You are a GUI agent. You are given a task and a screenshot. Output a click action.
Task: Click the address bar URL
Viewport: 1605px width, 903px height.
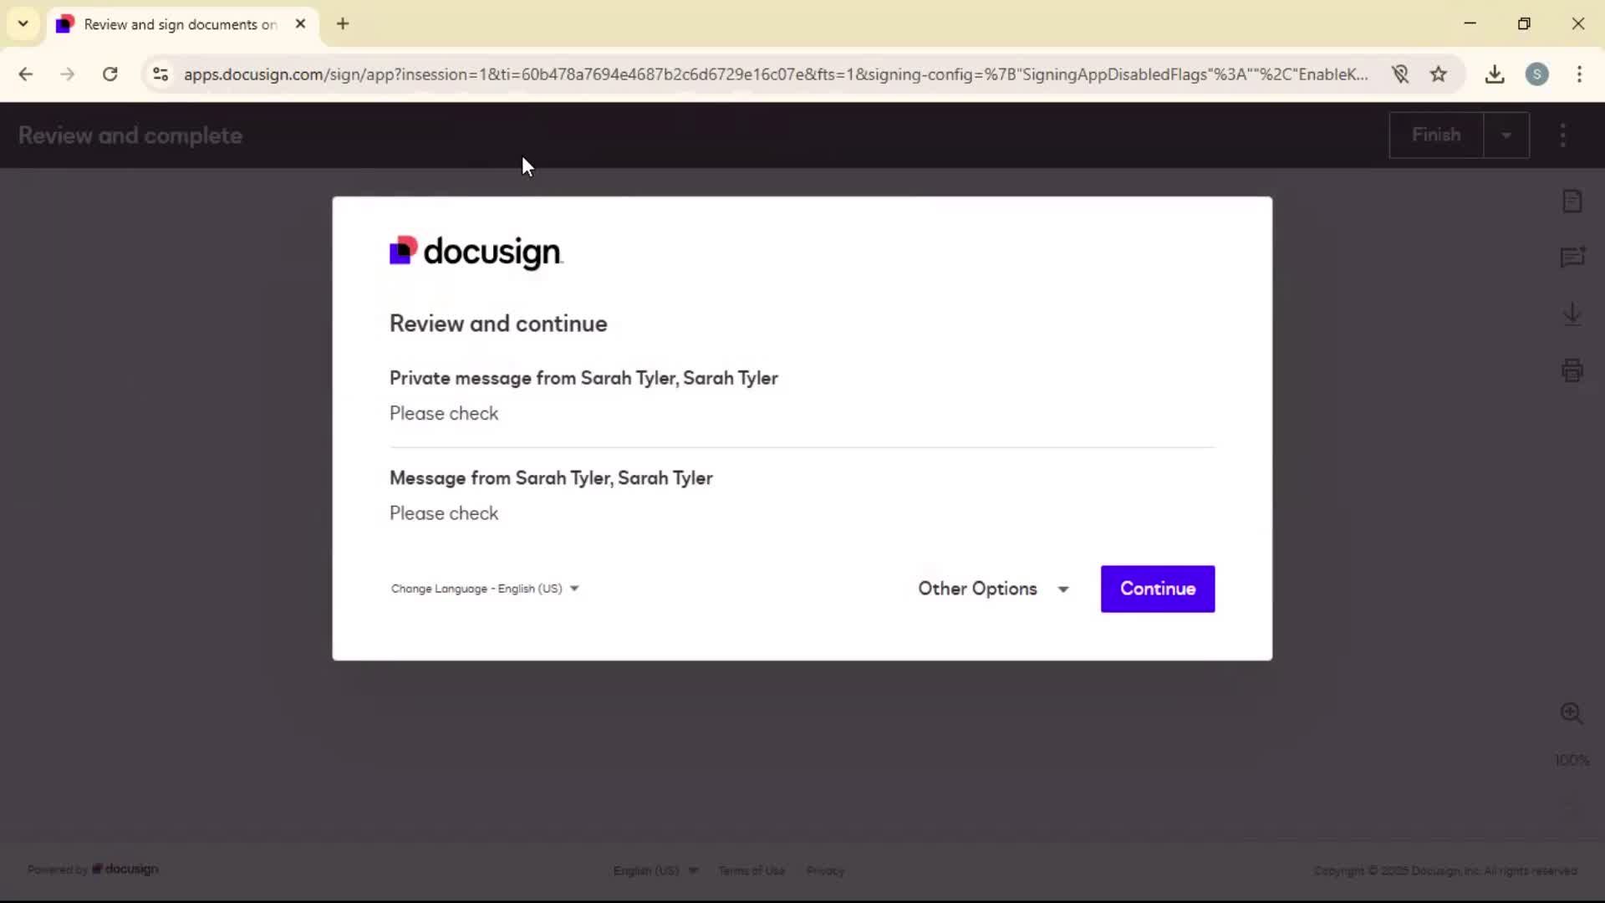[775, 74]
